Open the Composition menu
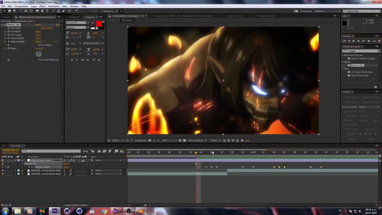Viewport: 382px width, 215px height. coord(21,6)
